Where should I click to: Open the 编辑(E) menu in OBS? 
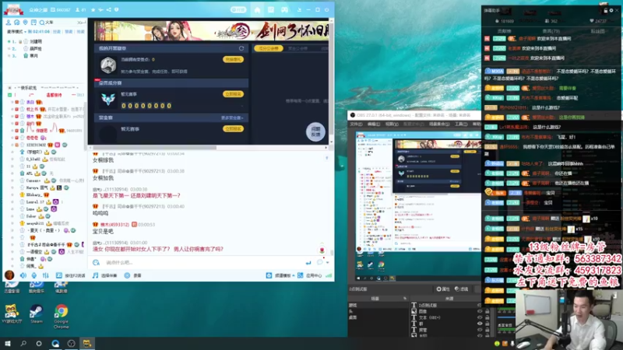(374, 124)
